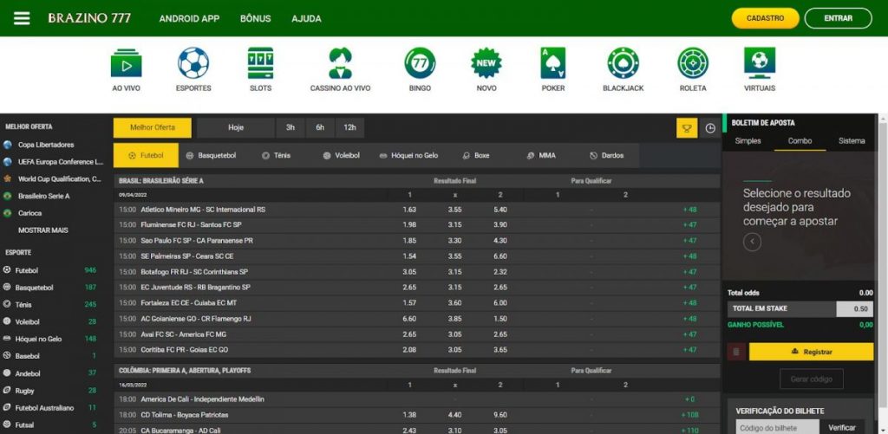
Task: Click the CADASTRO button
Action: [765, 18]
